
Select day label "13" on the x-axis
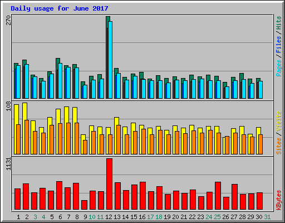117,217
